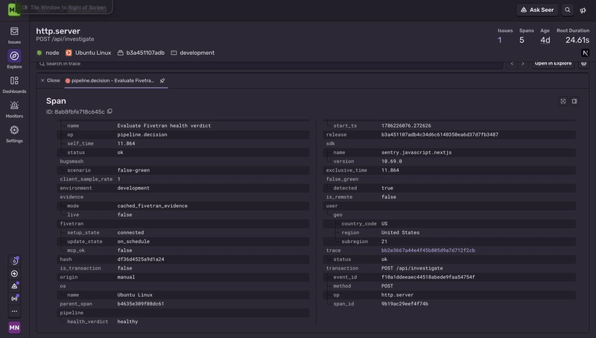Click the b3a451107adb release tag
This screenshot has height=338, width=596.
(x=141, y=53)
